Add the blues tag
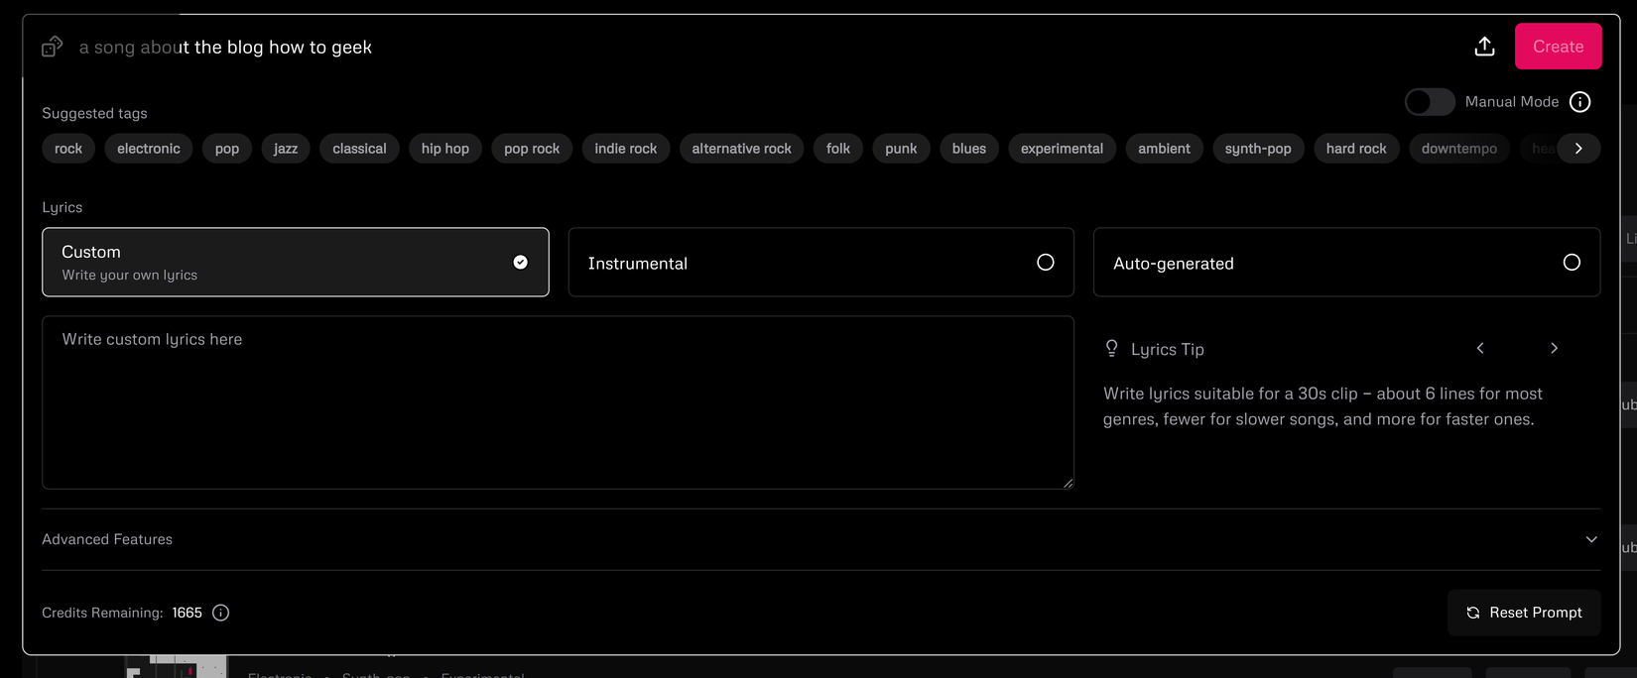The height and width of the screenshot is (678, 1637). pos(969,149)
